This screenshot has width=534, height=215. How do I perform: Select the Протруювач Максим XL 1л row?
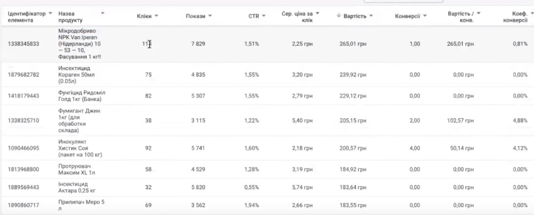tap(78, 169)
